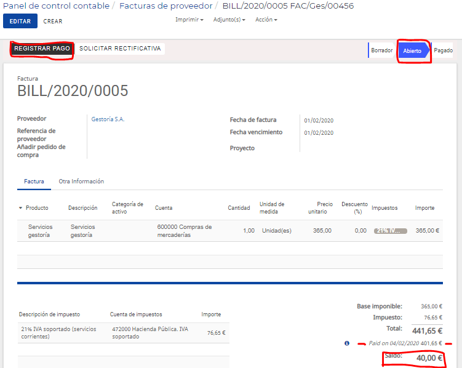
Task: Expand the Producto column sort arrow
Action: (20, 208)
